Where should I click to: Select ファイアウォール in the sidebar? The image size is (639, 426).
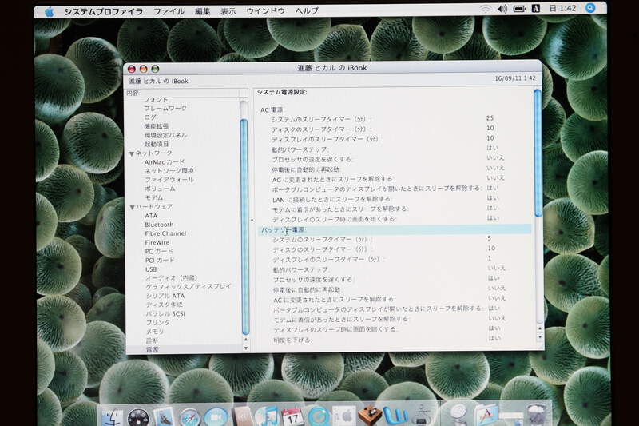click(x=169, y=180)
